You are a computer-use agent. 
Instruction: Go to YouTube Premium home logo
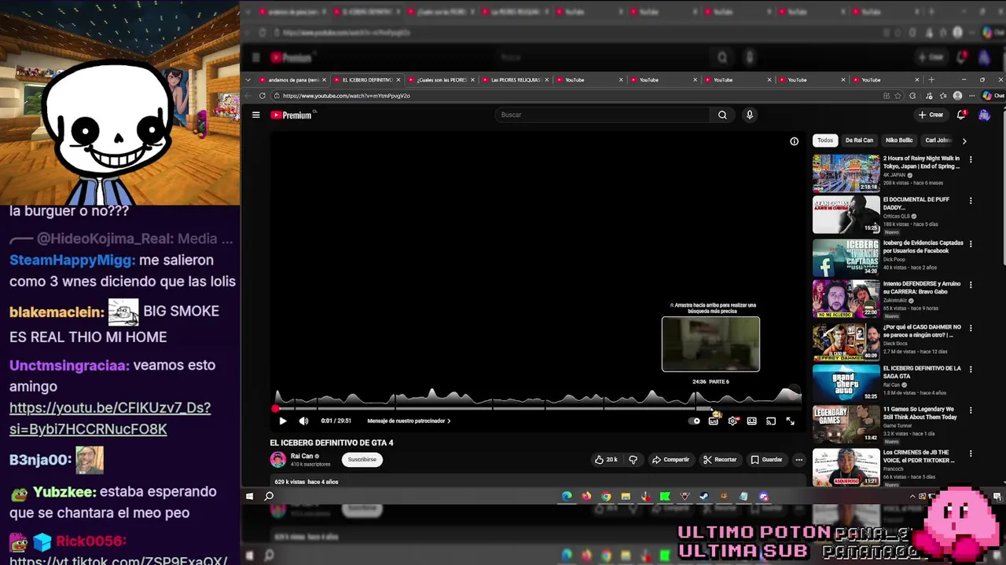[x=292, y=115]
